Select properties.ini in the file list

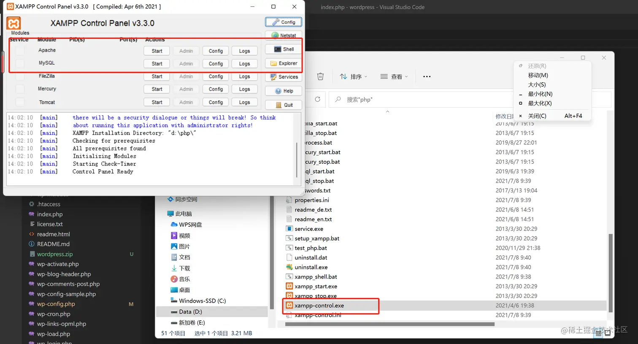[x=312, y=200]
